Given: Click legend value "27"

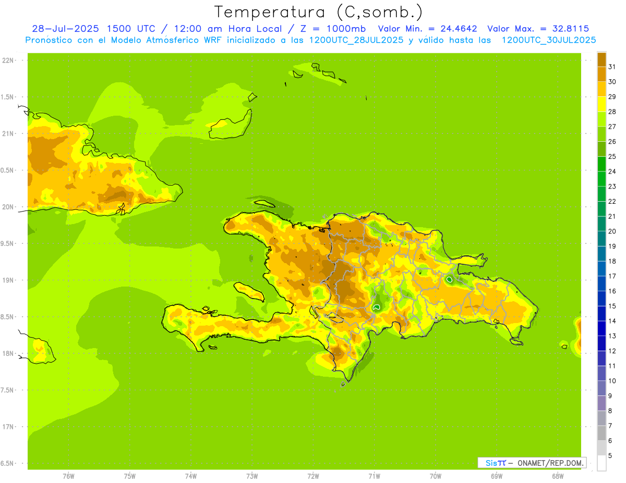Looking at the screenshot, I should [612, 127].
